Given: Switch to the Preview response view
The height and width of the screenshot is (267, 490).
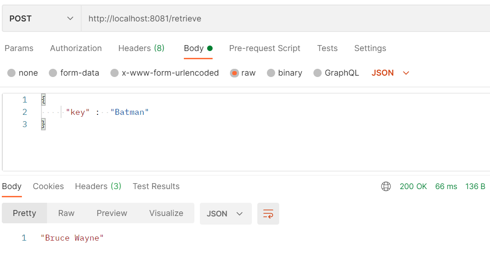Looking at the screenshot, I should 112,213.
